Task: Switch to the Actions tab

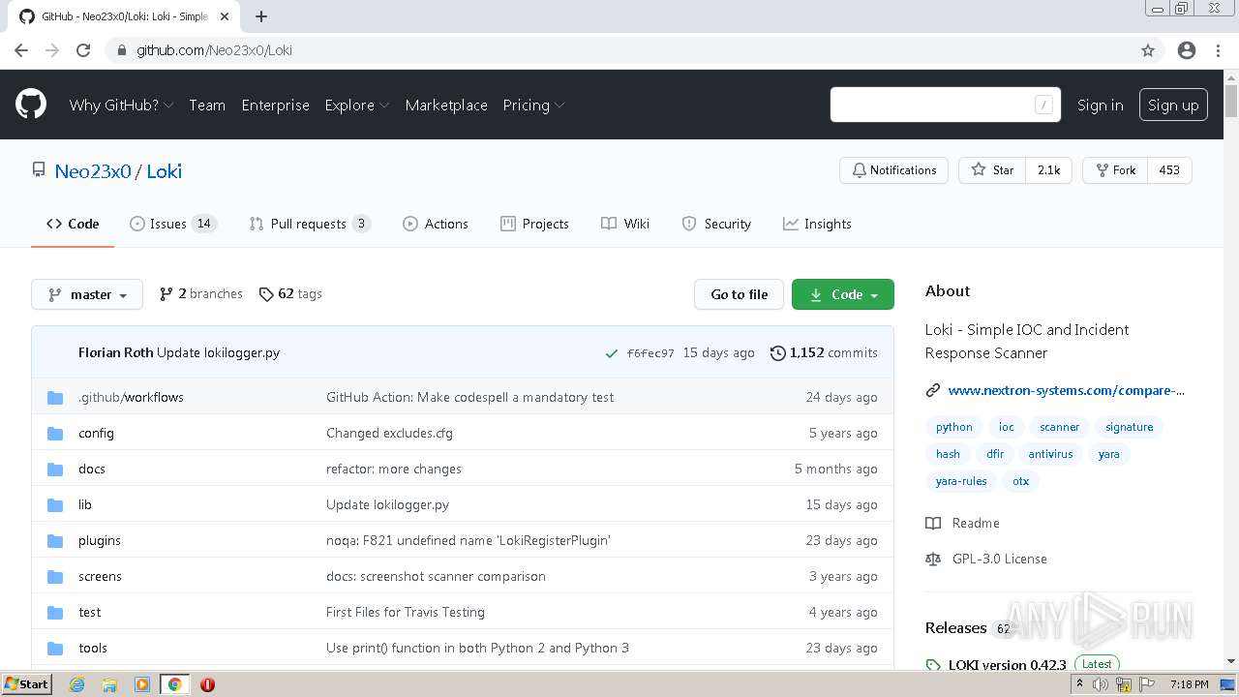Action: 436,224
